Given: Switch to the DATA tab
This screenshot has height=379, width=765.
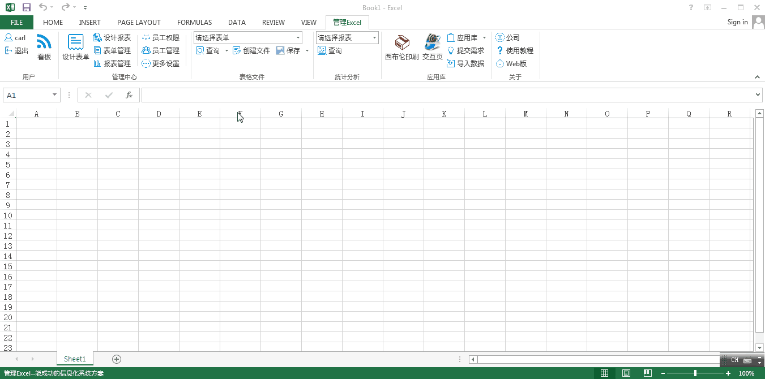Looking at the screenshot, I should [237, 23].
